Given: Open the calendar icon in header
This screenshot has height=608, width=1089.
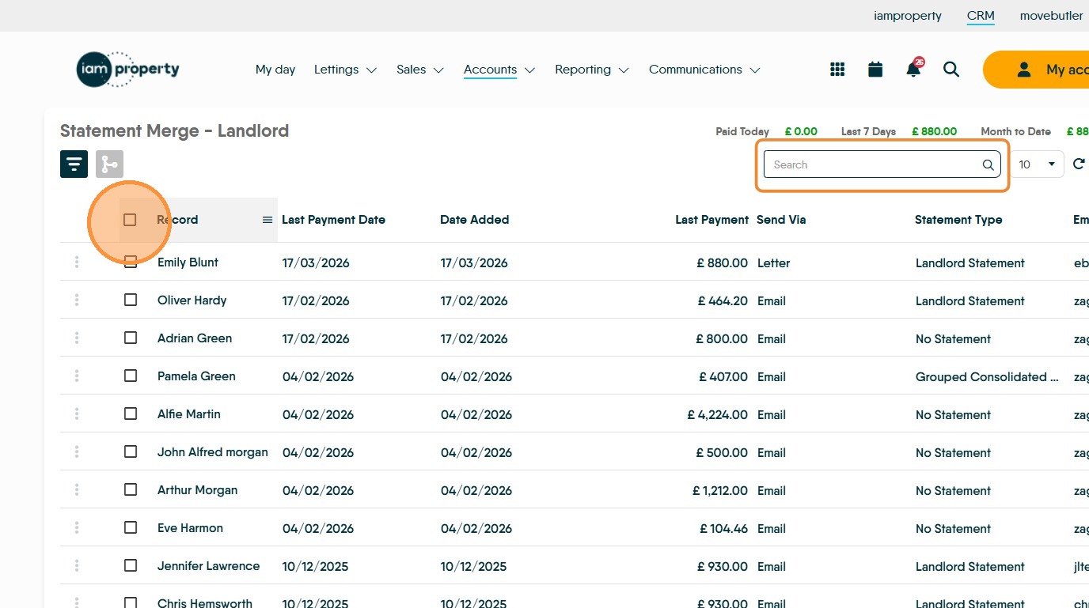Looking at the screenshot, I should coord(875,70).
